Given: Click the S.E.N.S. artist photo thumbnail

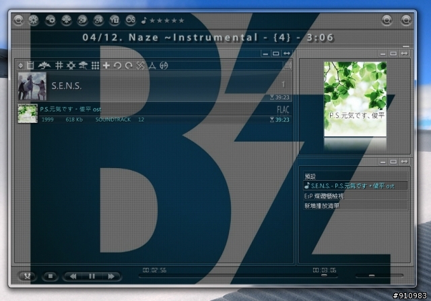Looking at the screenshot, I should pos(32,86).
